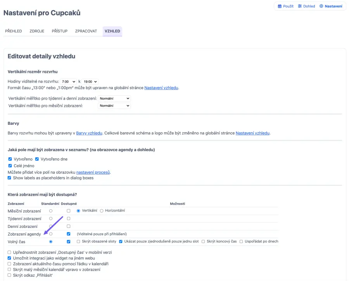Uncheck the Vytvořeno dne checkbox

point(37,159)
